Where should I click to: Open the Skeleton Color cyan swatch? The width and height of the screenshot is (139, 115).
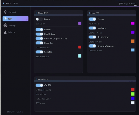(x=80, y=56)
